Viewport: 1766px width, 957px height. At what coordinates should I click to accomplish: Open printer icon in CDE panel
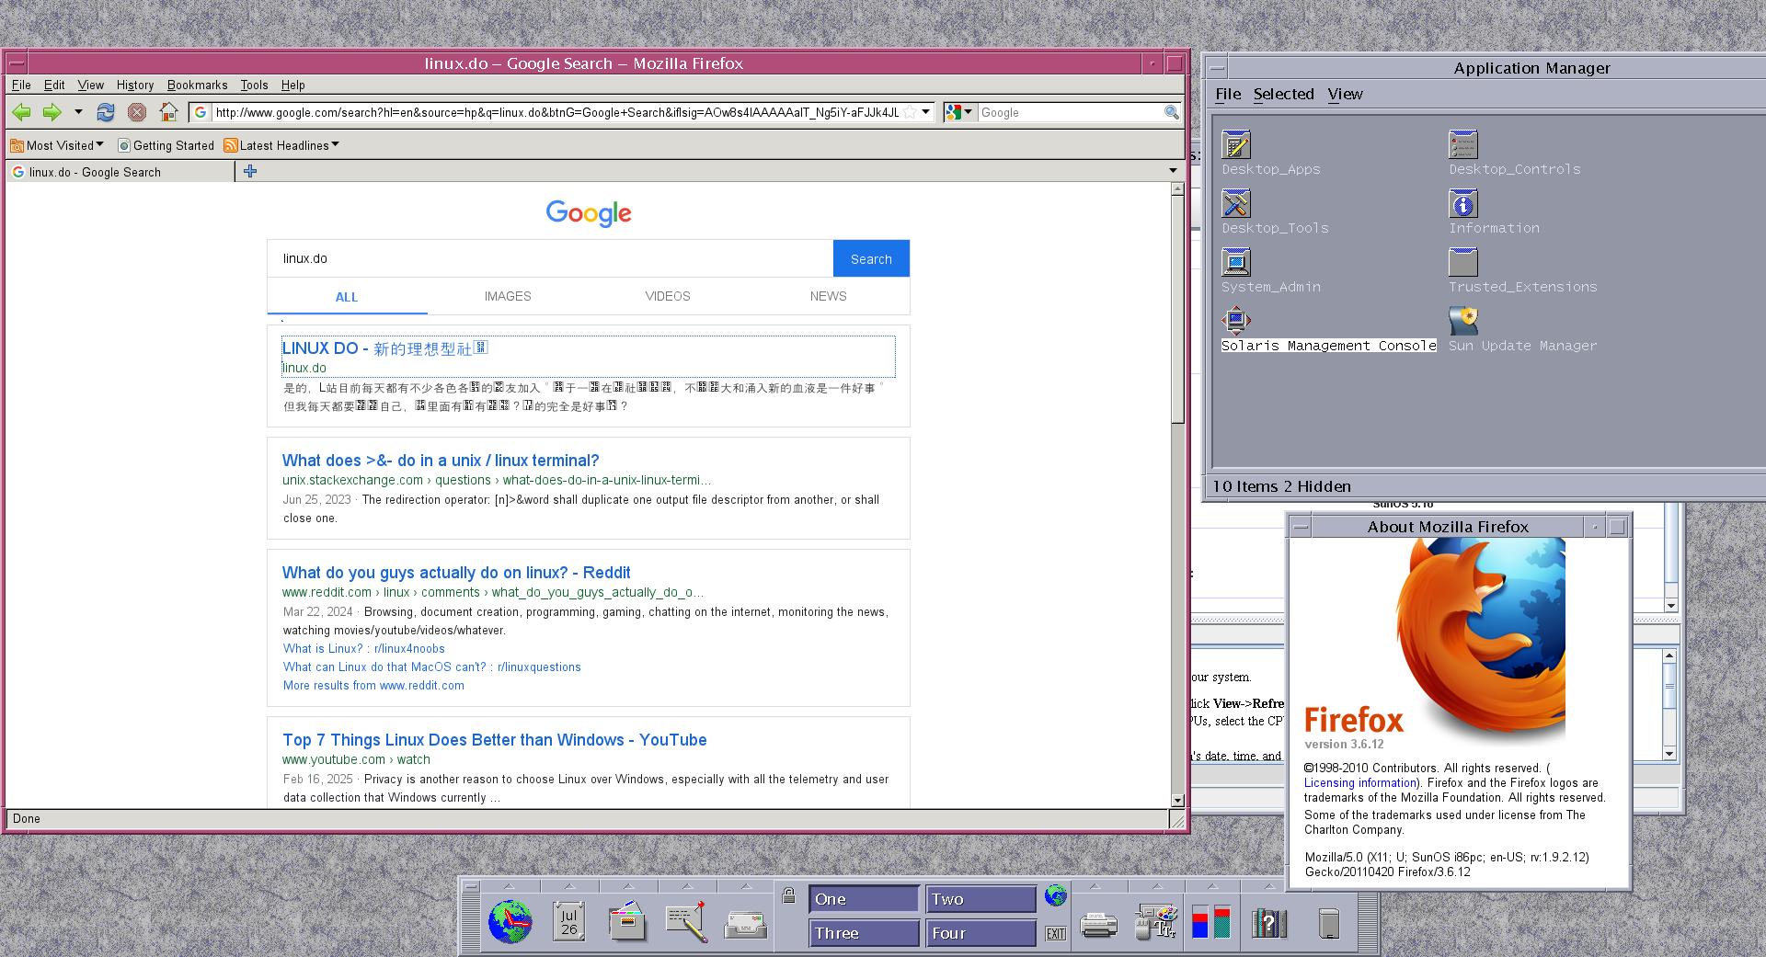pyautogui.click(x=1098, y=924)
